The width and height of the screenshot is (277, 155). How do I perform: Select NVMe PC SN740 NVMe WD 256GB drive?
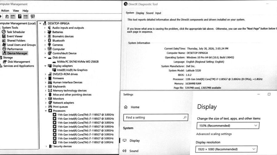78,62
